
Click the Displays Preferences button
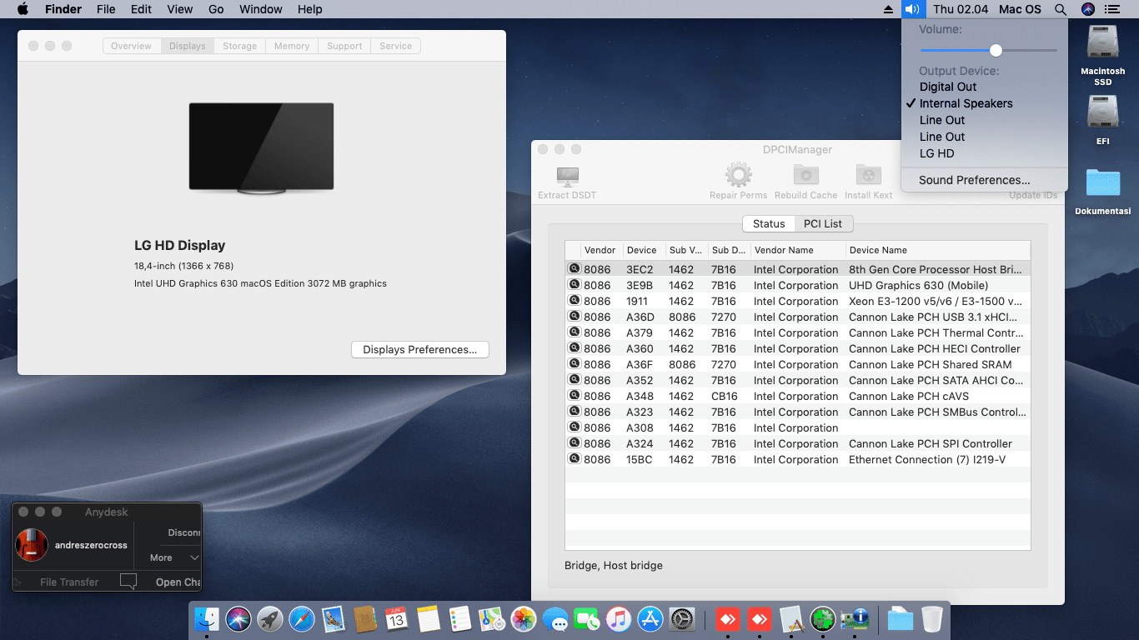coord(420,350)
